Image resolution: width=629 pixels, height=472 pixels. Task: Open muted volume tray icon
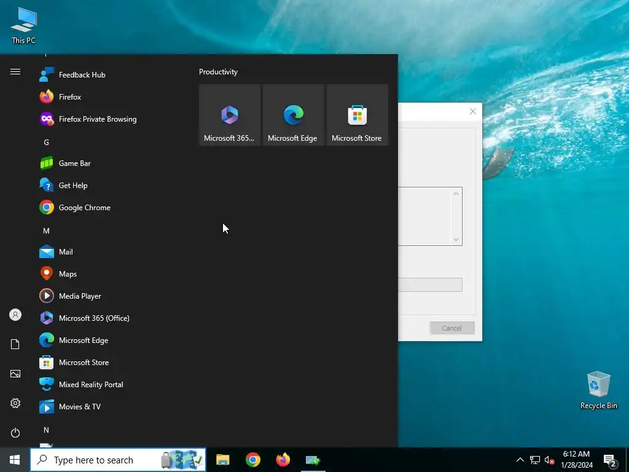(x=549, y=460)
